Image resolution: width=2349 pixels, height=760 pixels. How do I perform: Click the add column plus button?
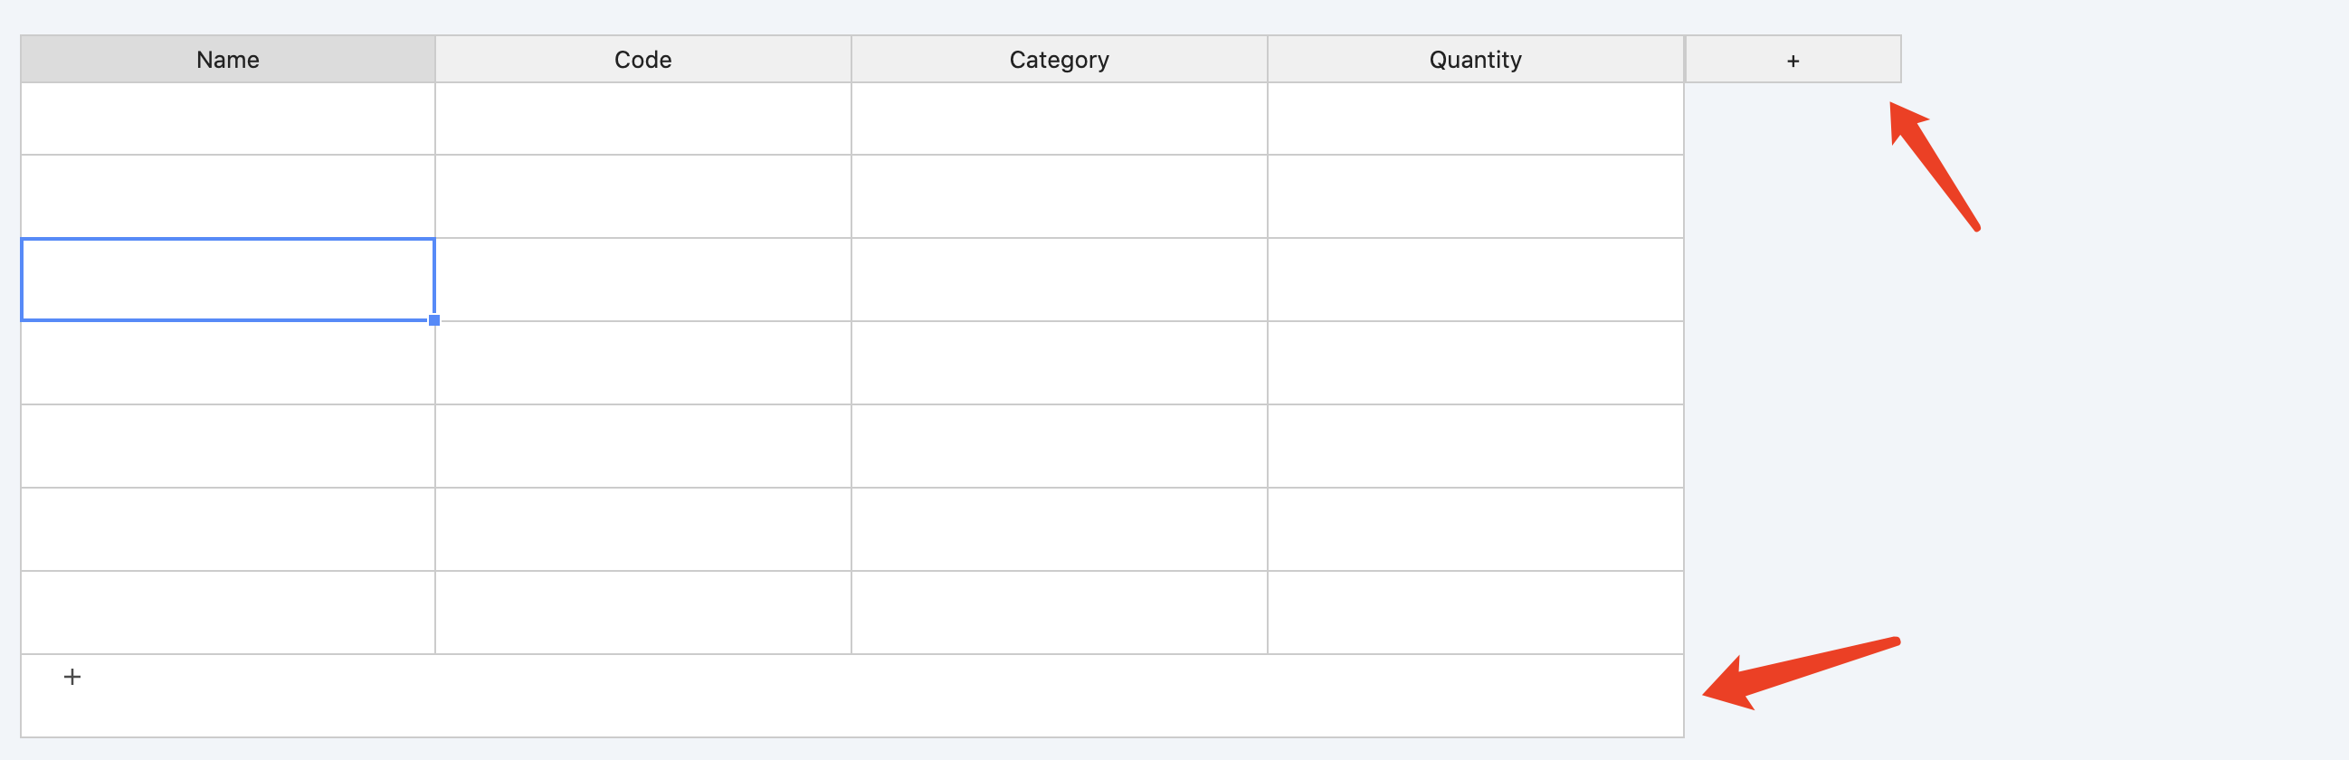(x=1793, y=60)
